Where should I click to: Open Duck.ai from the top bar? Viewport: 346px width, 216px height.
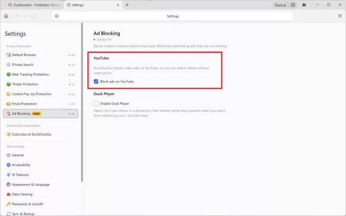coord(280,5)
